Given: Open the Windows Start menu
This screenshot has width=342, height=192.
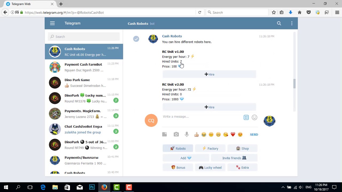Looking at the screenshot, I should click(6, 187).
